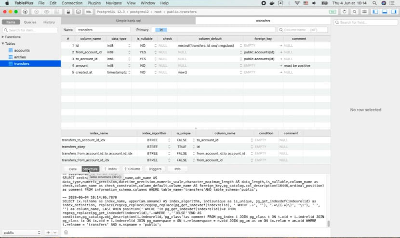This screenshot has width=400, height=238.
Task: Open the Info view
Action: point(177,169)
